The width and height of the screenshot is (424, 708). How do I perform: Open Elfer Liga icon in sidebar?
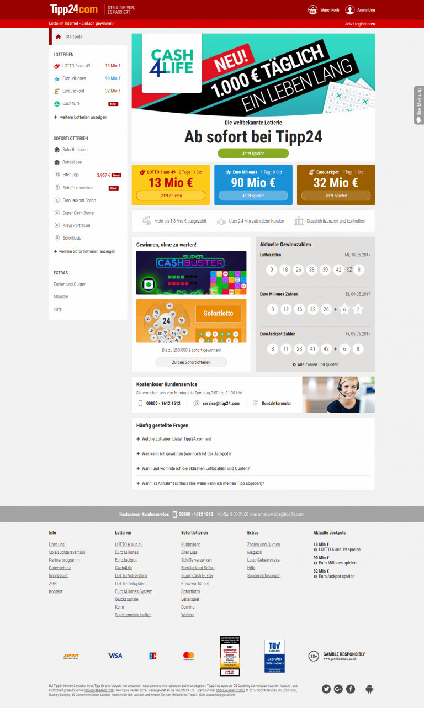pos(57,175)
